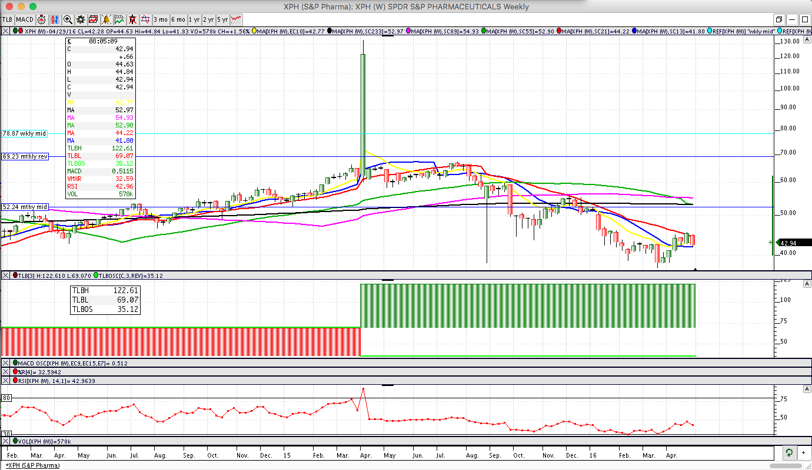Click the MACD toolbar button

(25, 19)
